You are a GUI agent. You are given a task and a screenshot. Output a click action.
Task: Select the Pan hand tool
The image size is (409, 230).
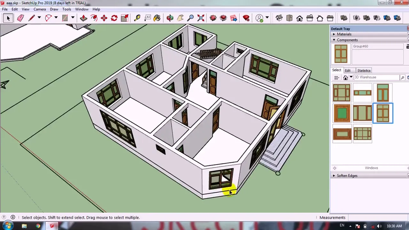tap(180, 18)
